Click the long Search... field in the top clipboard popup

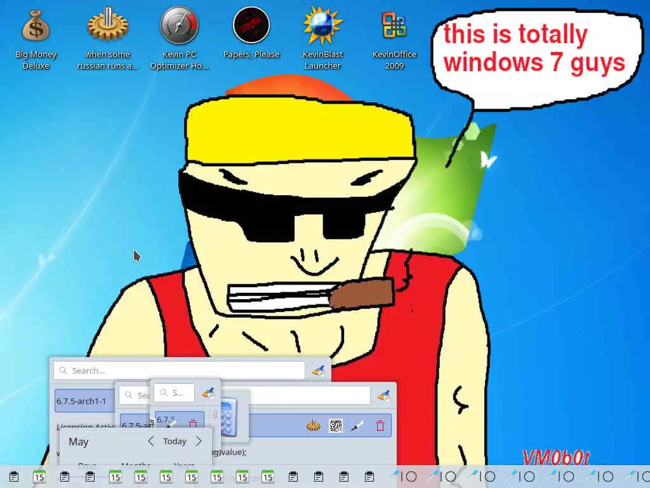pos(179,370)
